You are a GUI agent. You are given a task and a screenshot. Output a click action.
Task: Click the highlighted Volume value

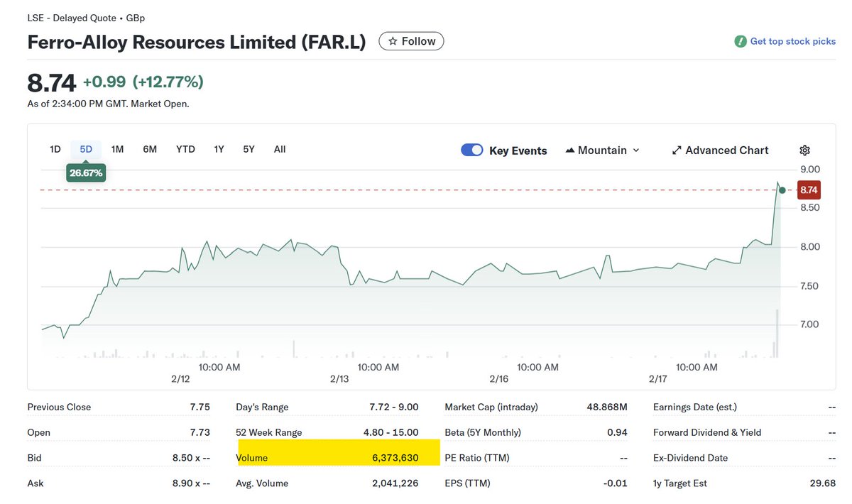[395, 457]
